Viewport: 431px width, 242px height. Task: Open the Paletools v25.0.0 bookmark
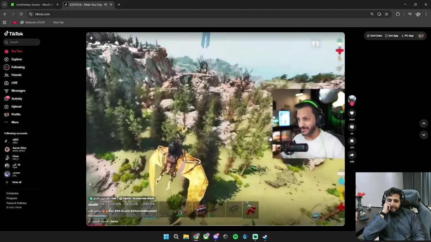(x=33, y=23)
